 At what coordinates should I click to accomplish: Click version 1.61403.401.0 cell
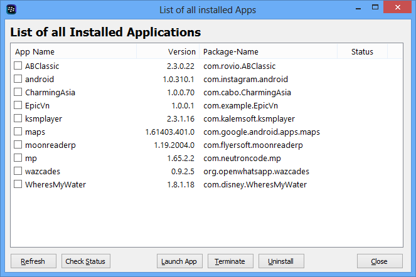click(x=170, y=132)
